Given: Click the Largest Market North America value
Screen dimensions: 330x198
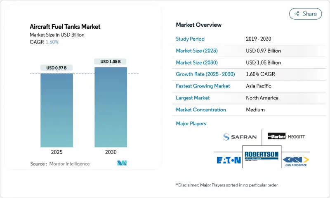Looking at the screenshot, I should click(262, 98).
